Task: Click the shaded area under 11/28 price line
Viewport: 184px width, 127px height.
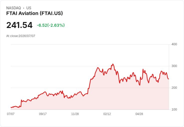Action: (75, 103)
